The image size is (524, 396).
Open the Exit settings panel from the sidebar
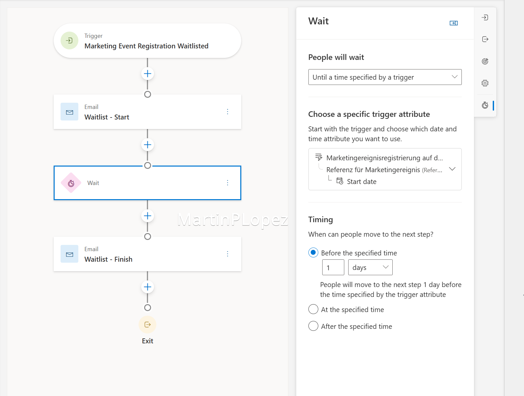point(485,39)
